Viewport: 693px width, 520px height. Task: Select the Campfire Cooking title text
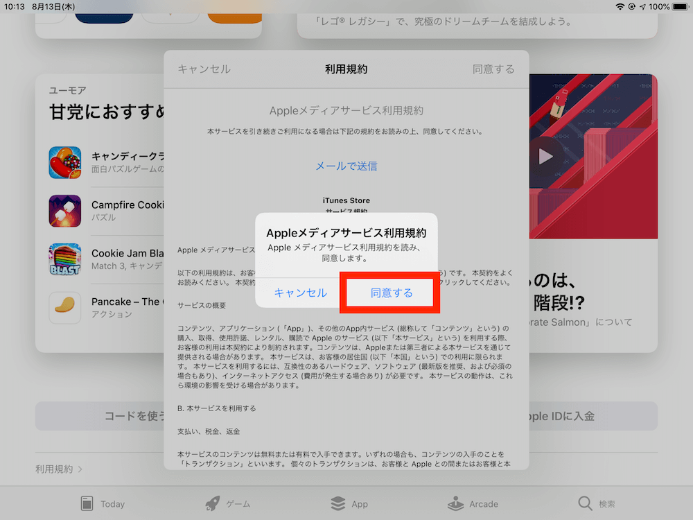pos(128,205)
